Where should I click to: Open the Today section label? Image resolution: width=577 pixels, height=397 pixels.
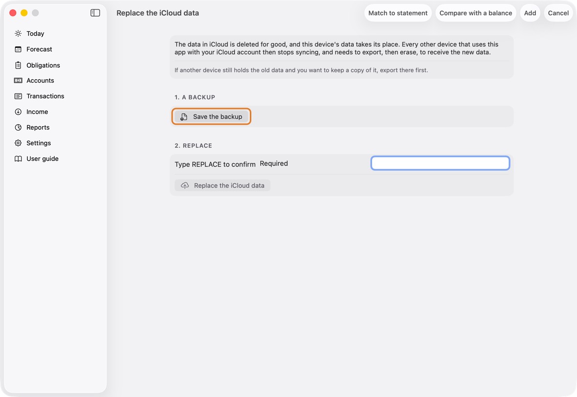35,33
